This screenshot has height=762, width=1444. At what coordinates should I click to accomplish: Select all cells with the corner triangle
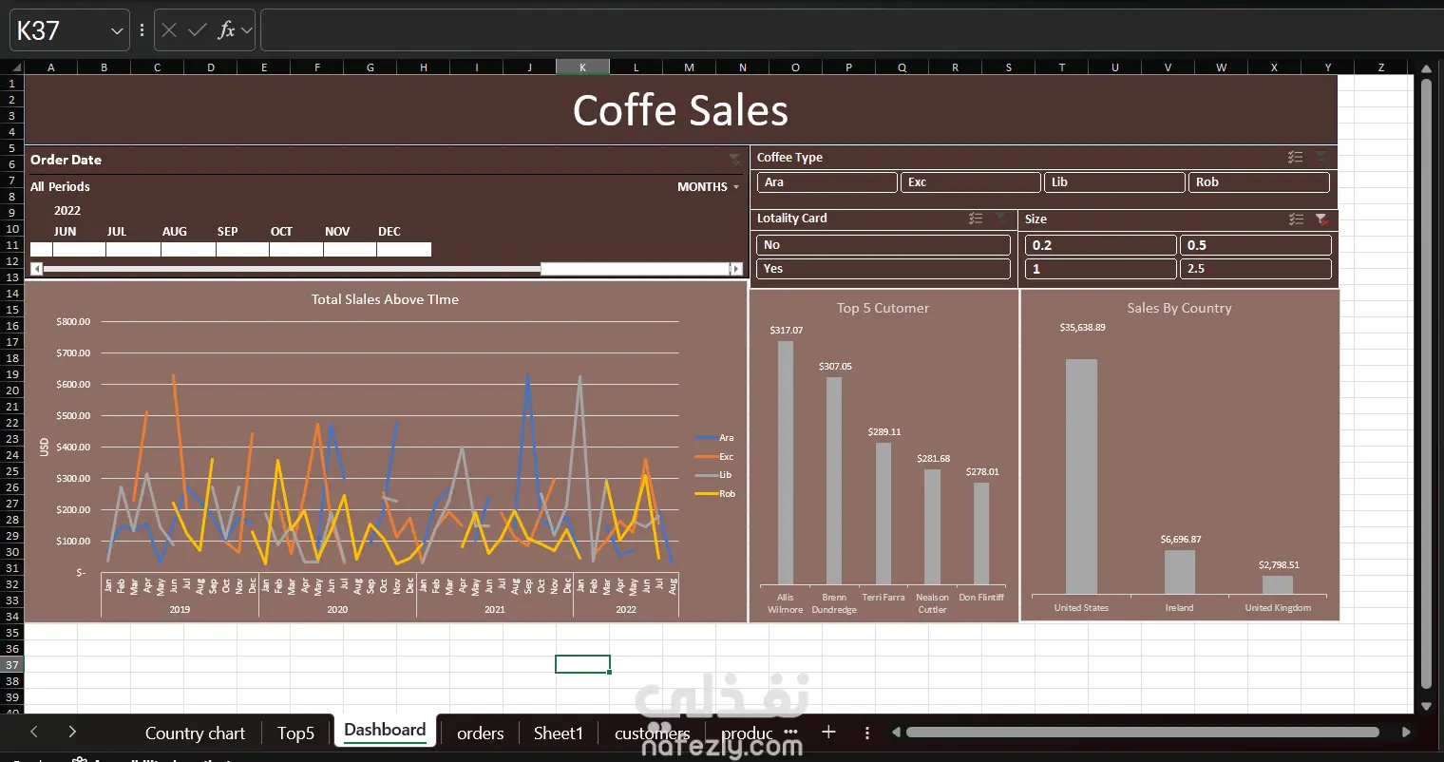coord(16,67)
